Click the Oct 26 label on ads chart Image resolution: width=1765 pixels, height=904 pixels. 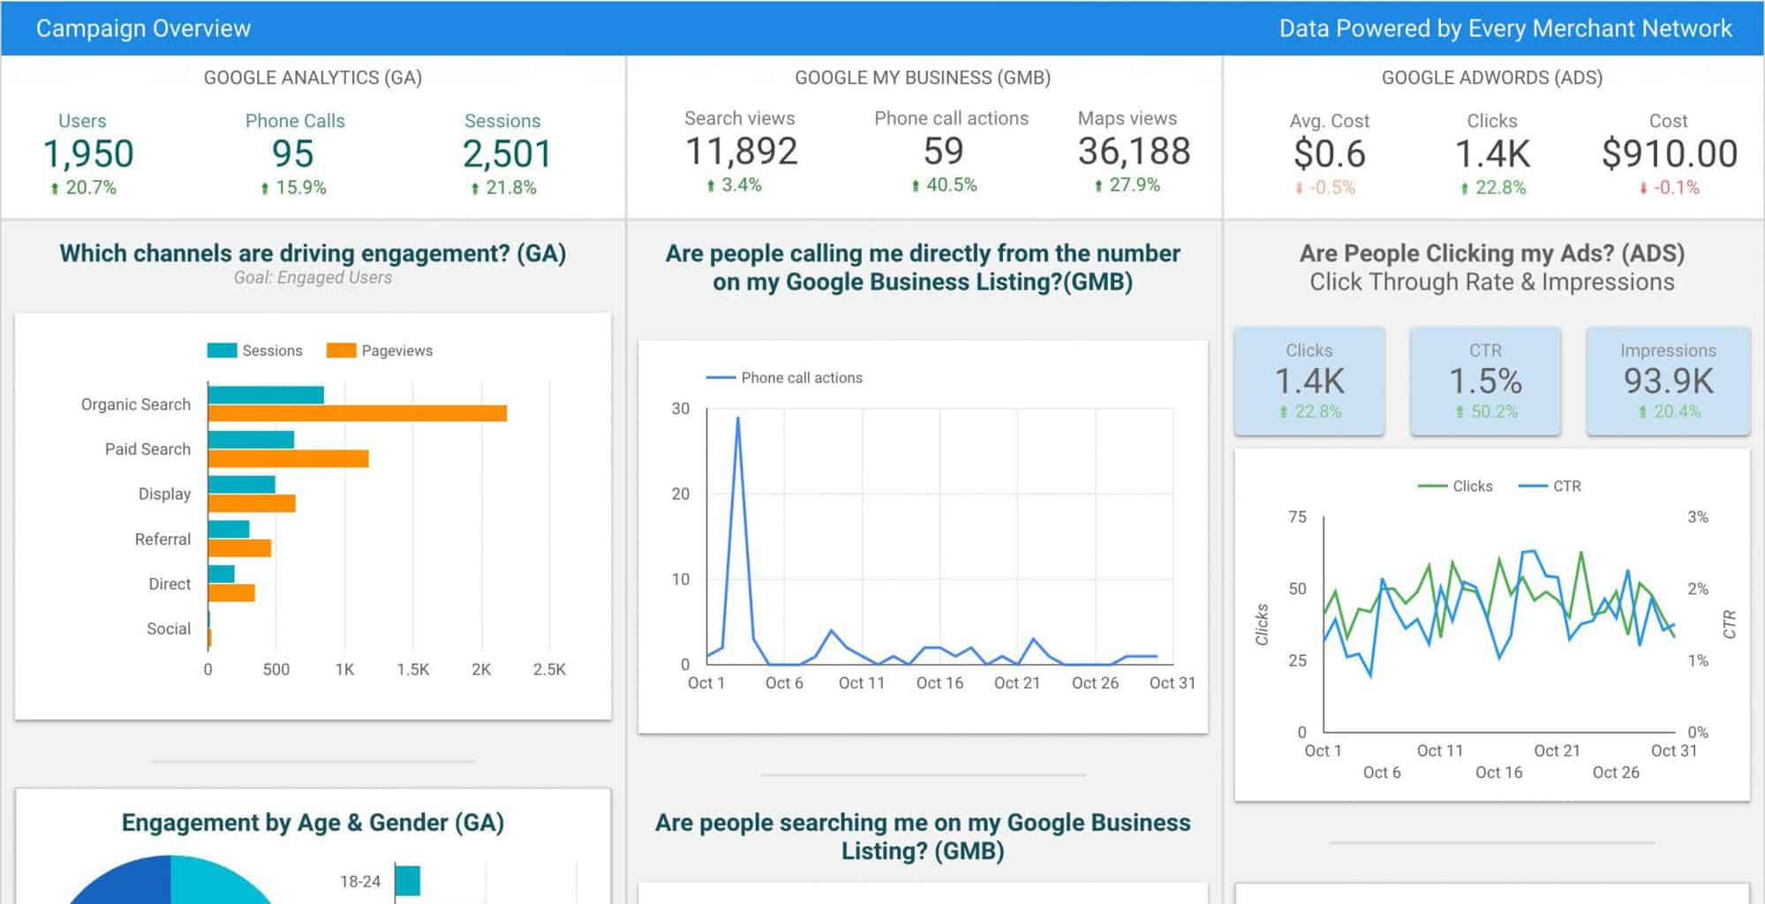1616,772
